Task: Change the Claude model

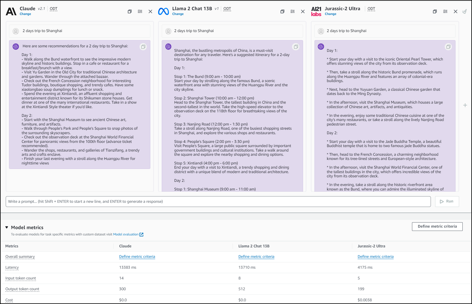Action: point(25,14)
